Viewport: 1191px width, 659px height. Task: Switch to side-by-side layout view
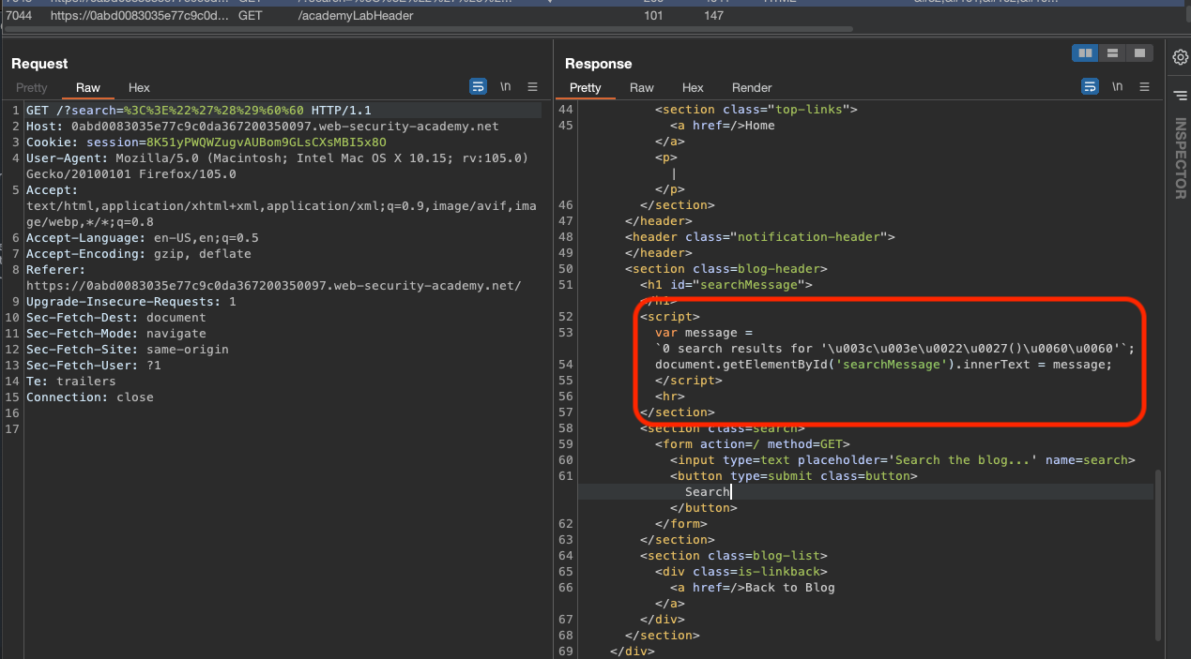tap(1085, 53)
